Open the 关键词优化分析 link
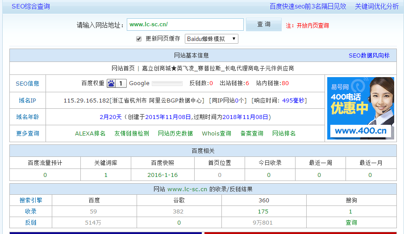Viewport: 404px width, 234px height. pos(377,6)
